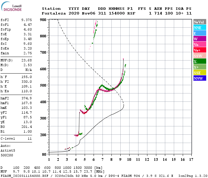The height and width of the screenshot is (178, 208).
Task: Click the MUF(D) value 23.68
Action: click(x=26, y=60)
